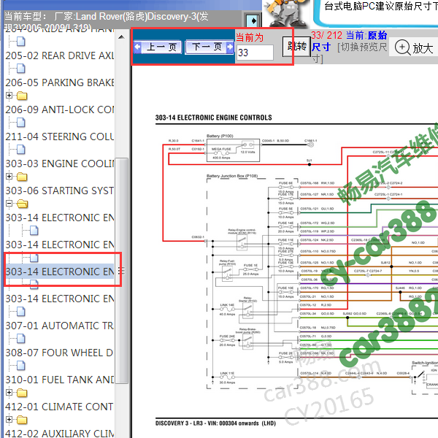Go to previous page with 上一页 button
The height and width of the screenshot is (438, 438).
(158, 47)
